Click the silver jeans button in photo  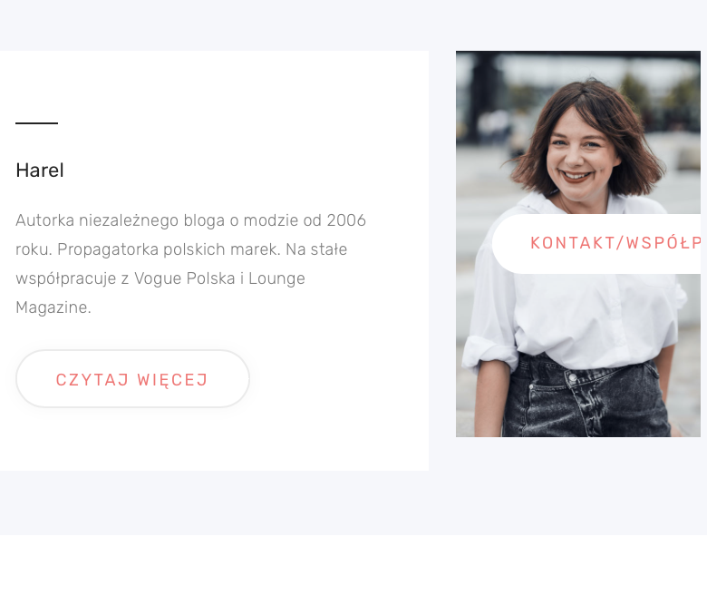[573, 377]
